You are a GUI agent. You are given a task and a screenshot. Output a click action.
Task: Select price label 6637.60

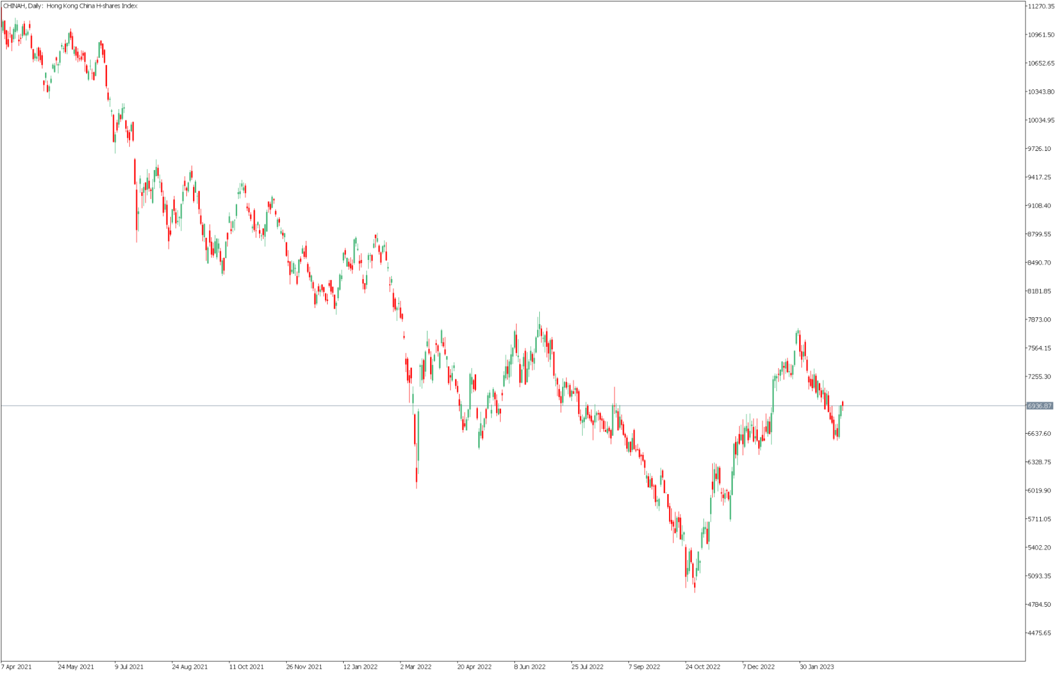click(1039, 434)
